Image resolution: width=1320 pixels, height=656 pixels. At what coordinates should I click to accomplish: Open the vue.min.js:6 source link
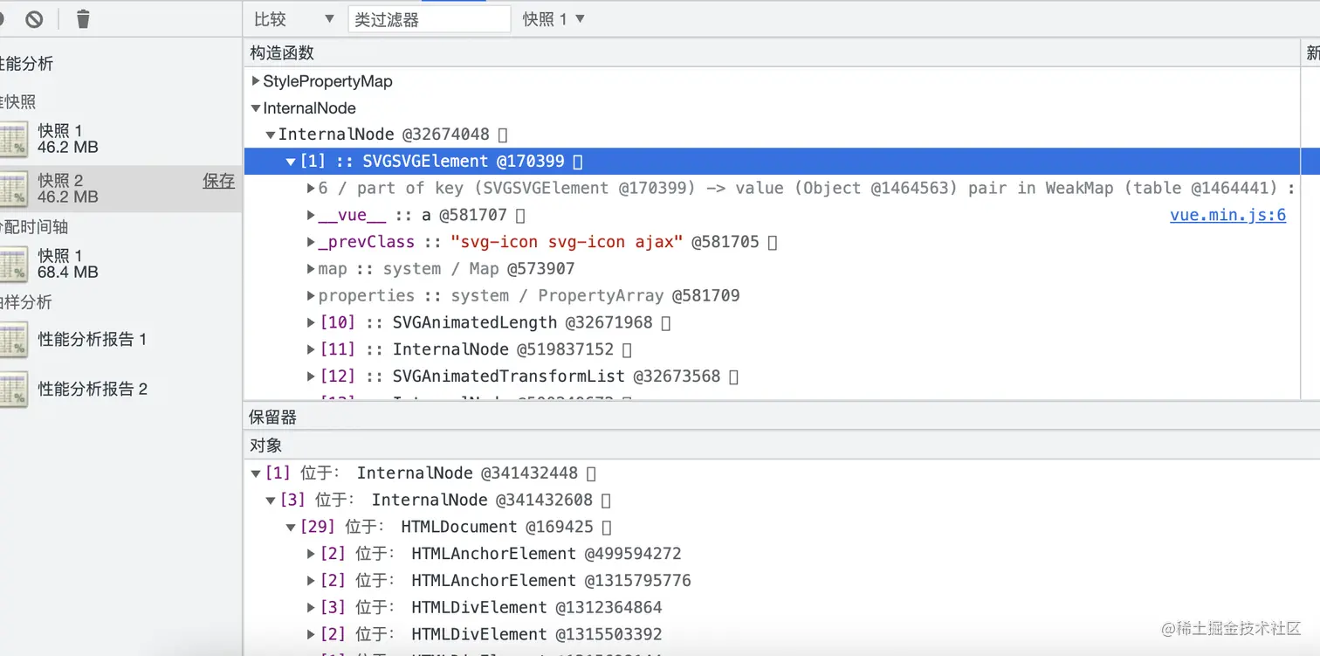pos(1227,215)
